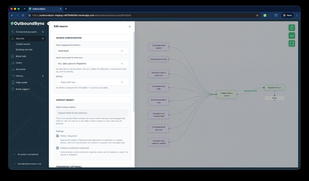The width and height of the screenshot is (309, 181).
Task: Select Smartlead lead category updated node
Action: [x=158, y=142]
